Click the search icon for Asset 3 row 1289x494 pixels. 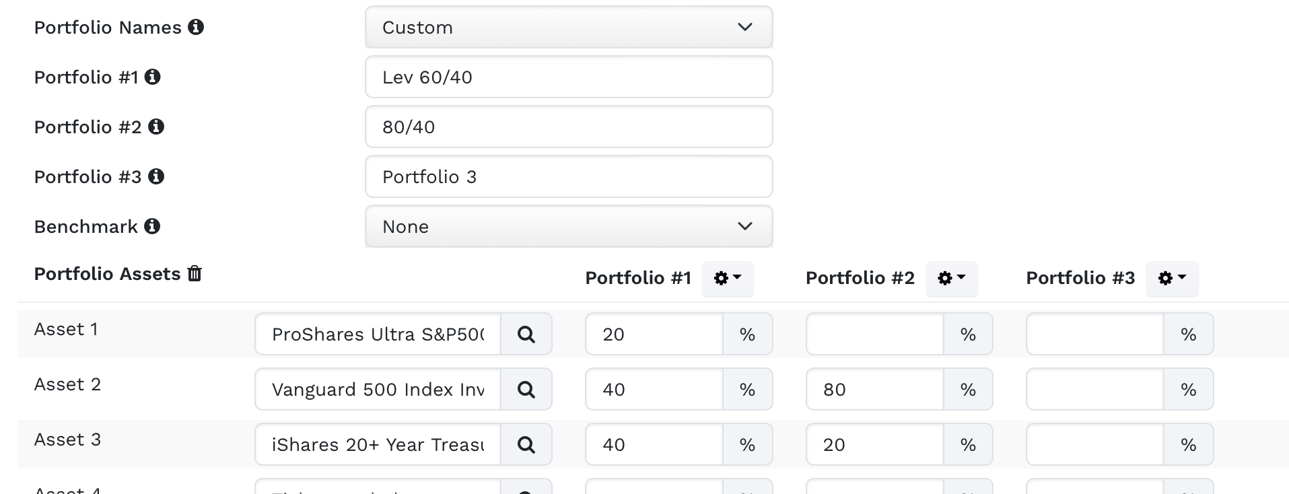tap(526, 444)
